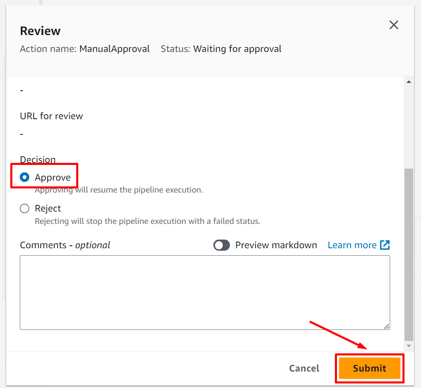The height and width of the screenshot is (388, 421).
Task: Close the Review dialog with the X
Action: click(x=394, y=25)
